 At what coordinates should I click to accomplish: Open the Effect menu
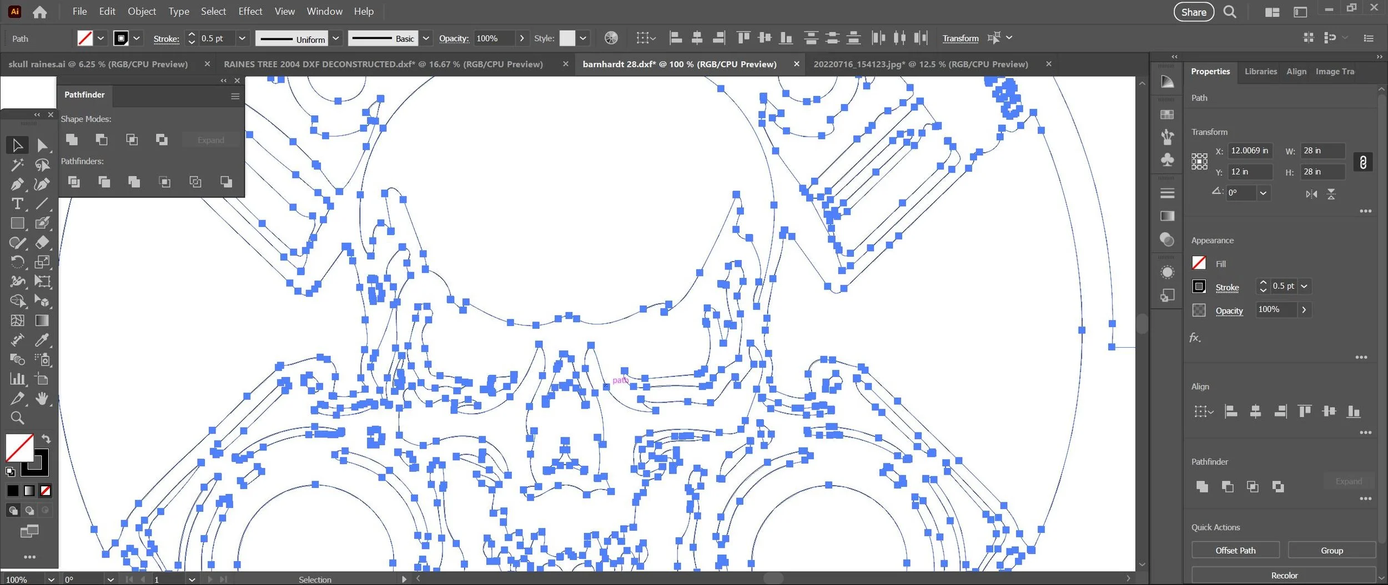click(250, 11)
